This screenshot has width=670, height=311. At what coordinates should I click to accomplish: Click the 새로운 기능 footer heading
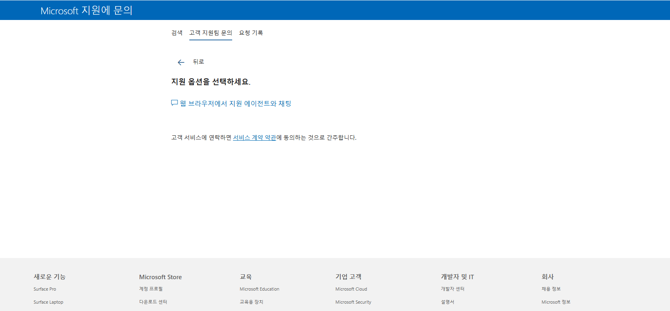pos(49,277)
